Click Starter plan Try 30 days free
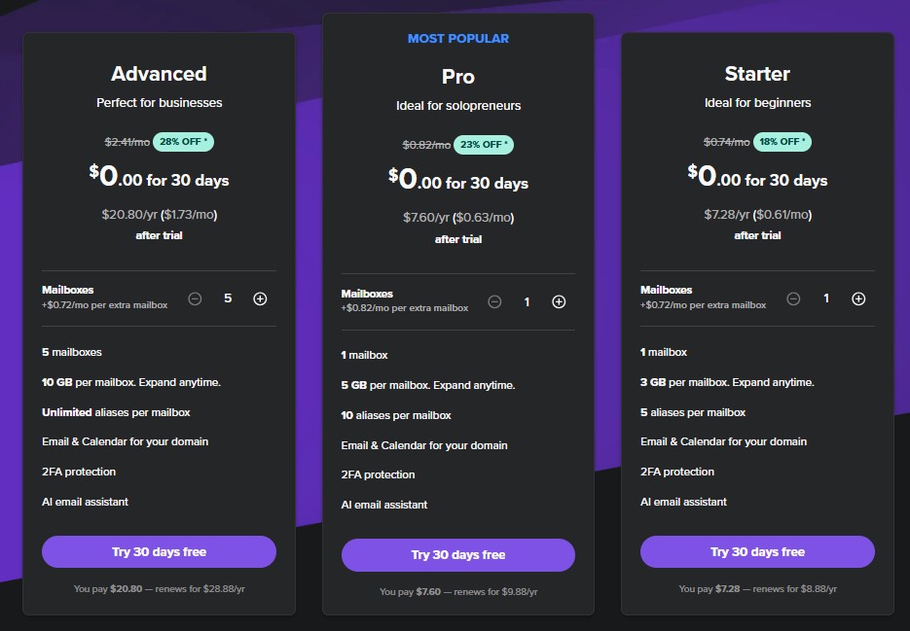This screenshot has width=910, height=631. (757, 552)
